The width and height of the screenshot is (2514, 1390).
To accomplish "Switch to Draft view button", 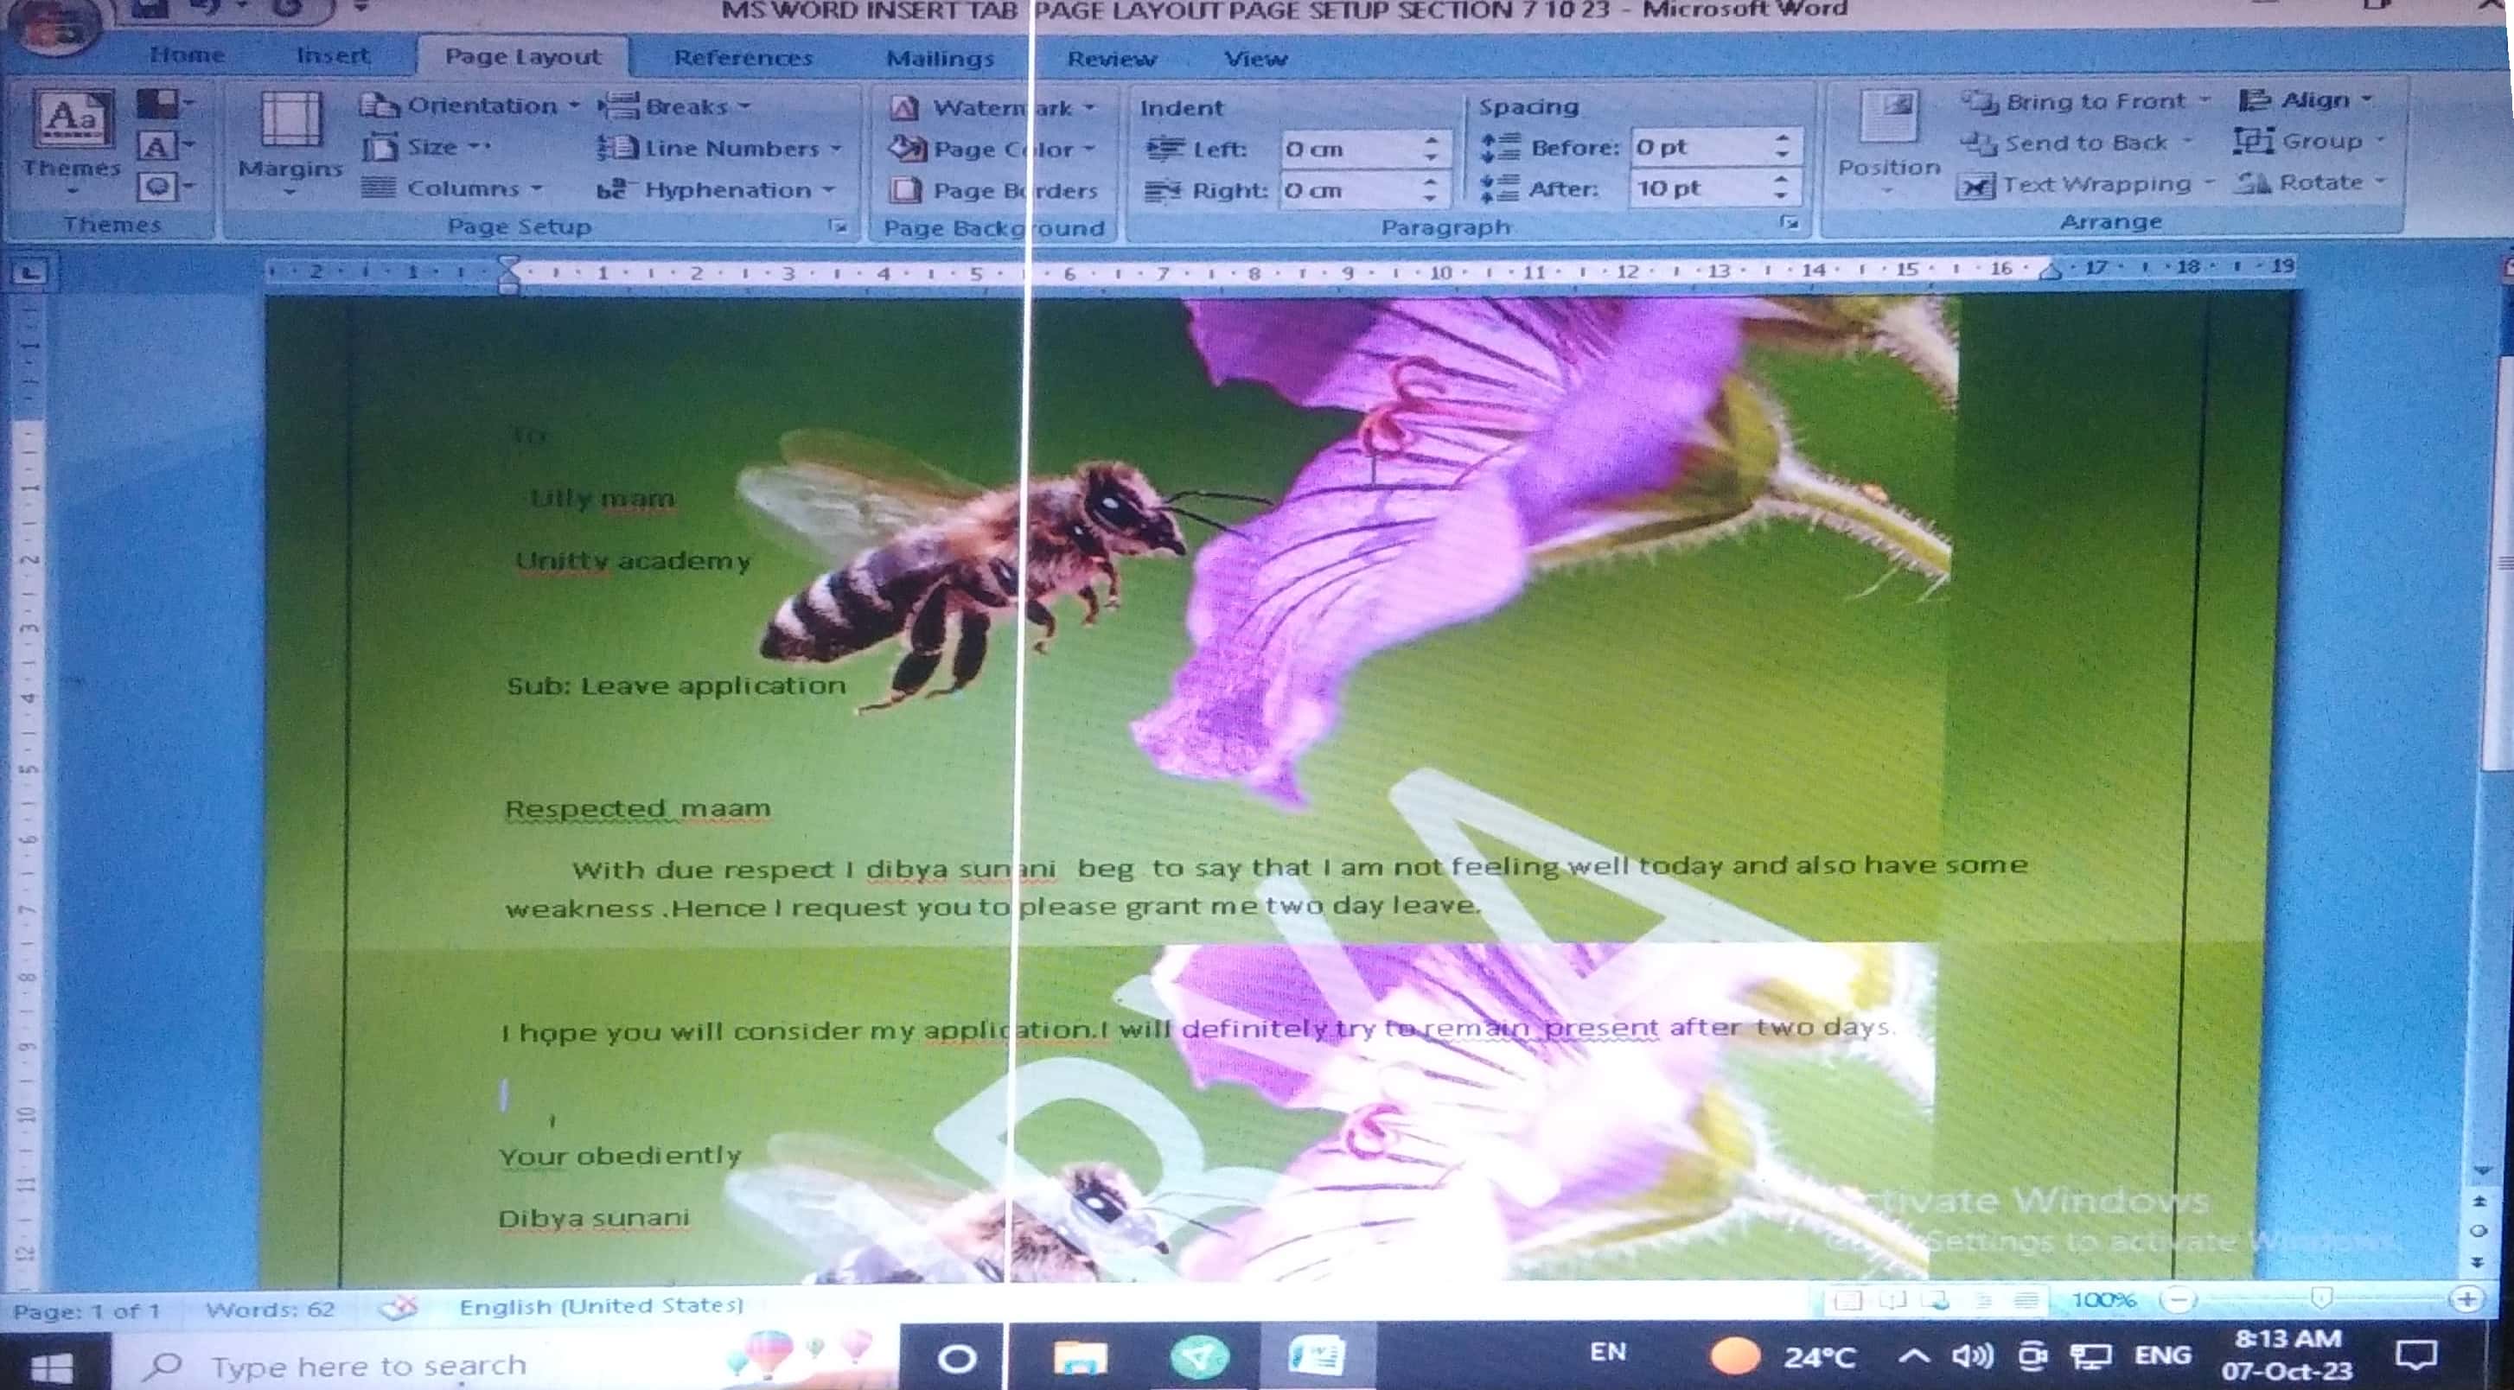I will pyautogui.click(x=2027, y=1300).
